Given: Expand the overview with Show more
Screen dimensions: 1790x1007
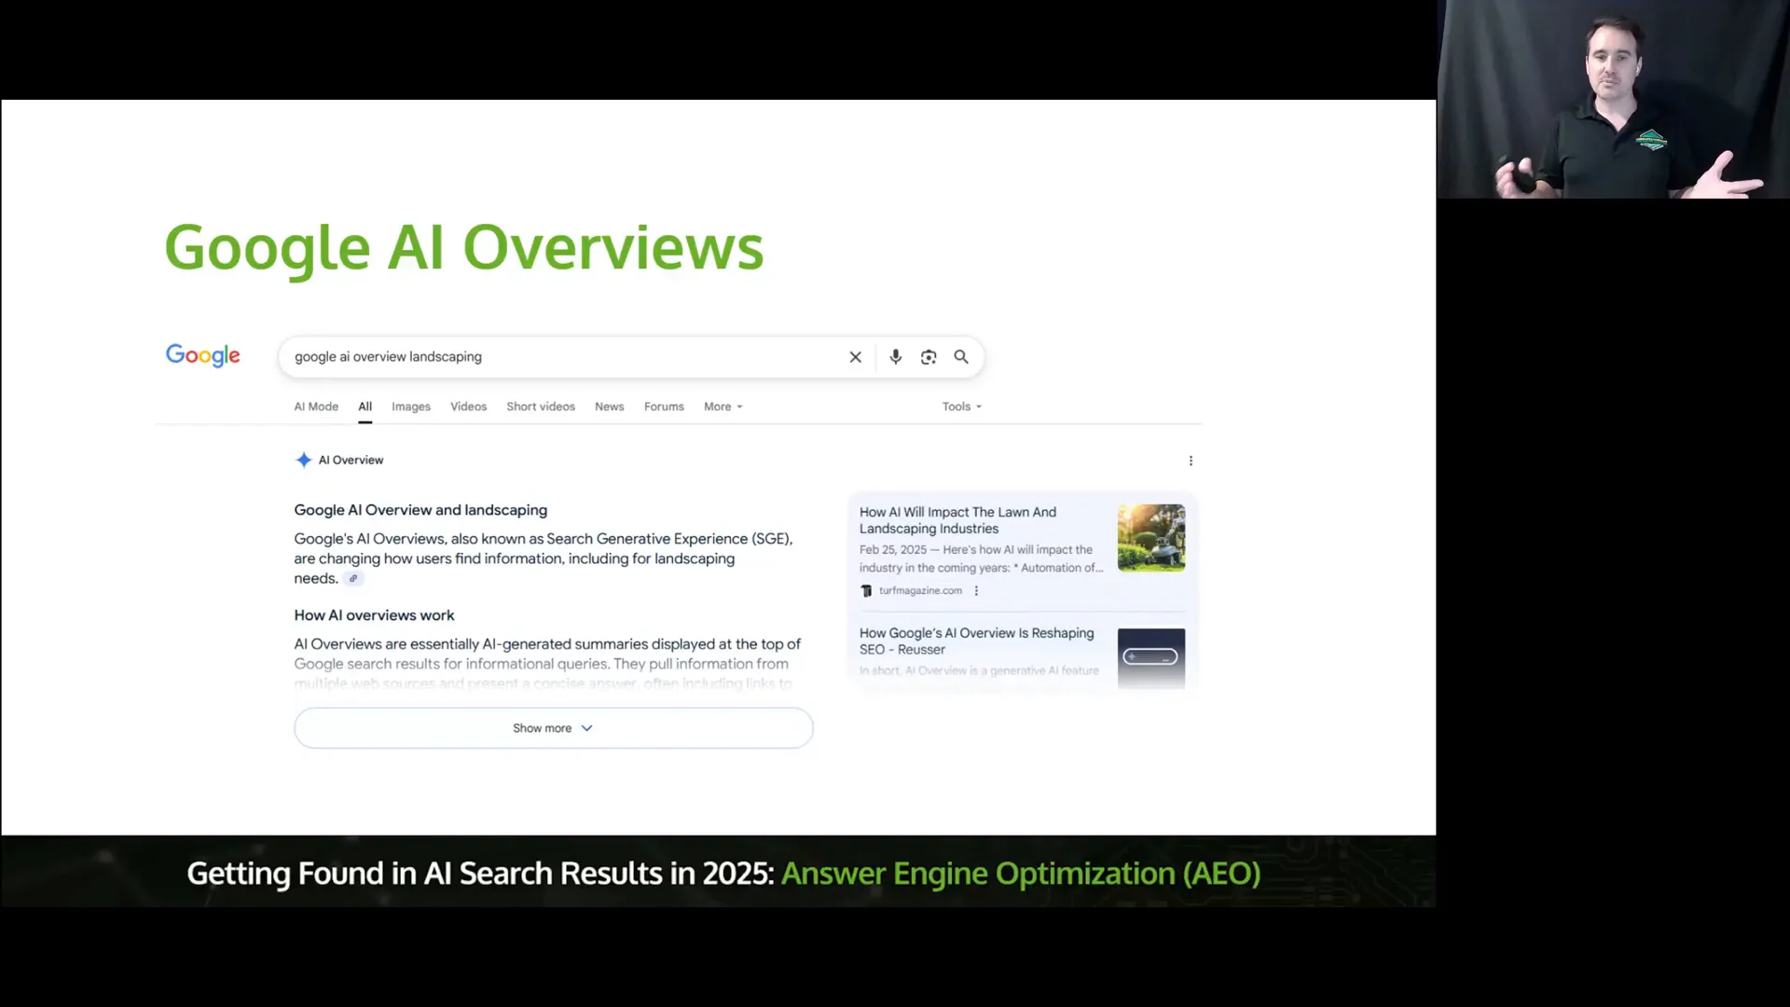Looking at the screenshot, I should [x=554, y=728].
